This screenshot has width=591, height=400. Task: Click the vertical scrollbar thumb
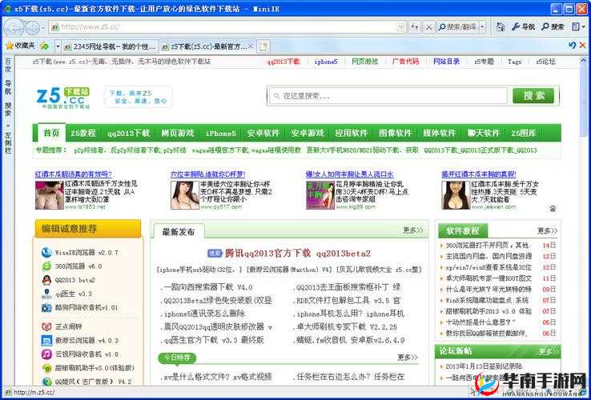point(583,99)
